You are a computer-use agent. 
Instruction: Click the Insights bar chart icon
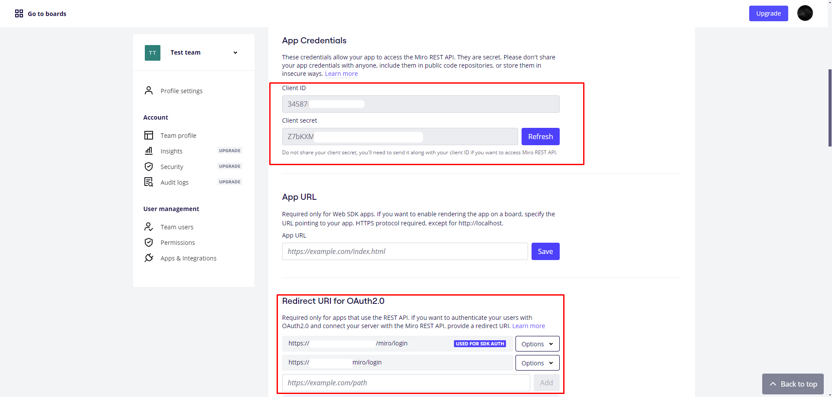coord(149,151)
